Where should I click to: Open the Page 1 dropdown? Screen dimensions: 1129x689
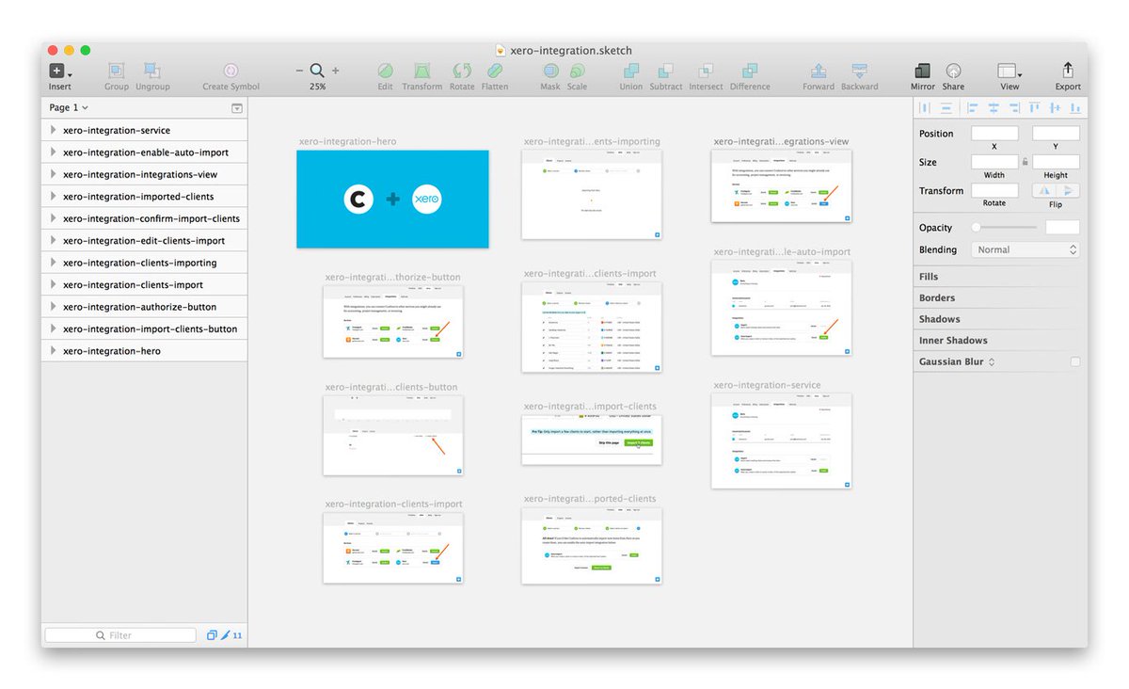click(69, 107)
